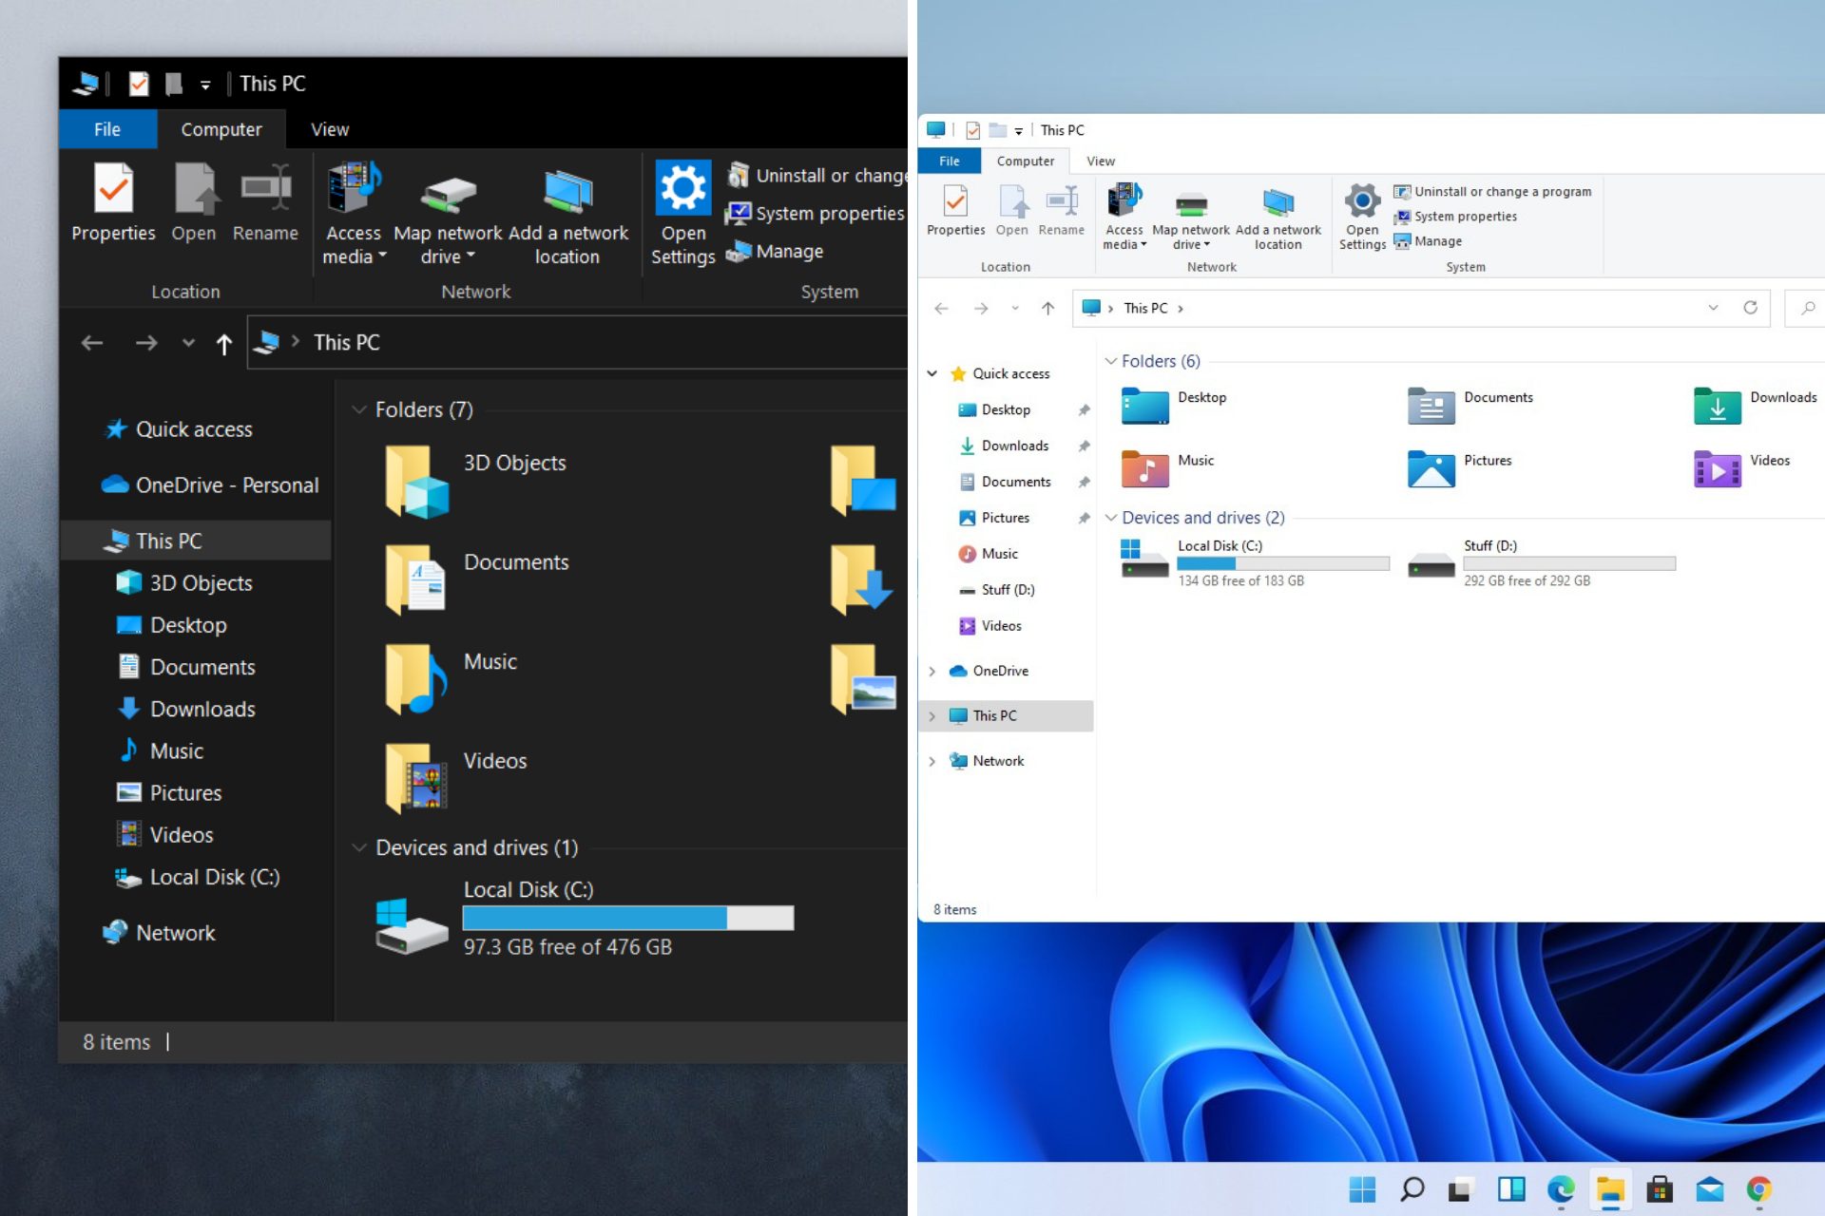Collapse Devices and drives (1) in dark window
The height and width of the screenshot is (1216, 1825).
(359, 847)
